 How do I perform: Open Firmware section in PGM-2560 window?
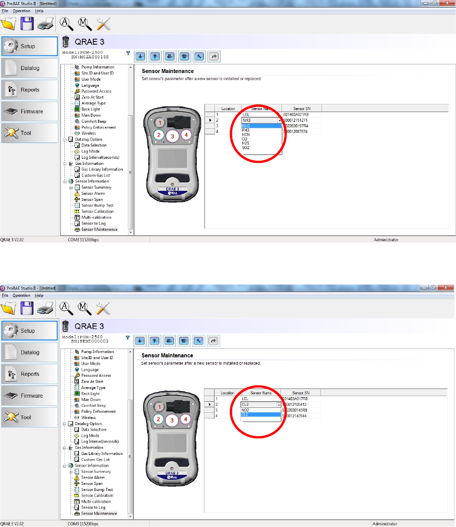29,396
